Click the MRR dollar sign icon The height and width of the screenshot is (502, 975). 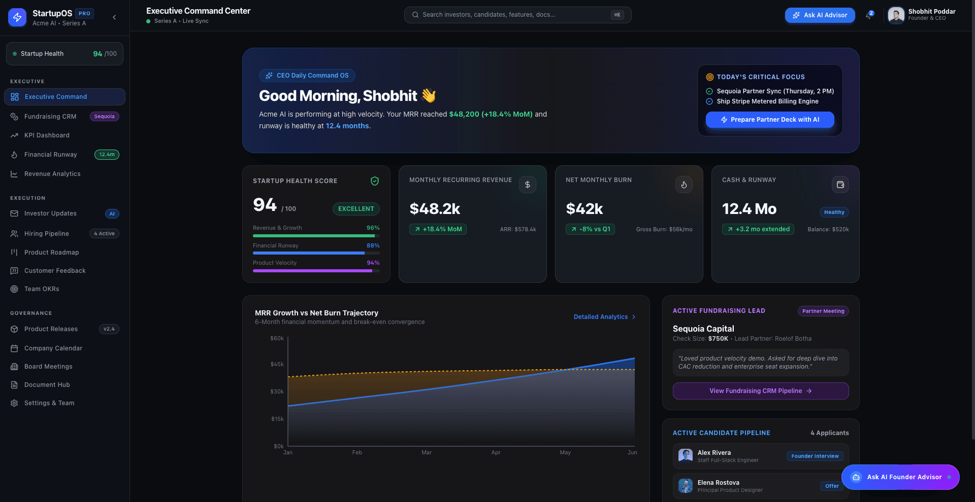tap(528, 185)
